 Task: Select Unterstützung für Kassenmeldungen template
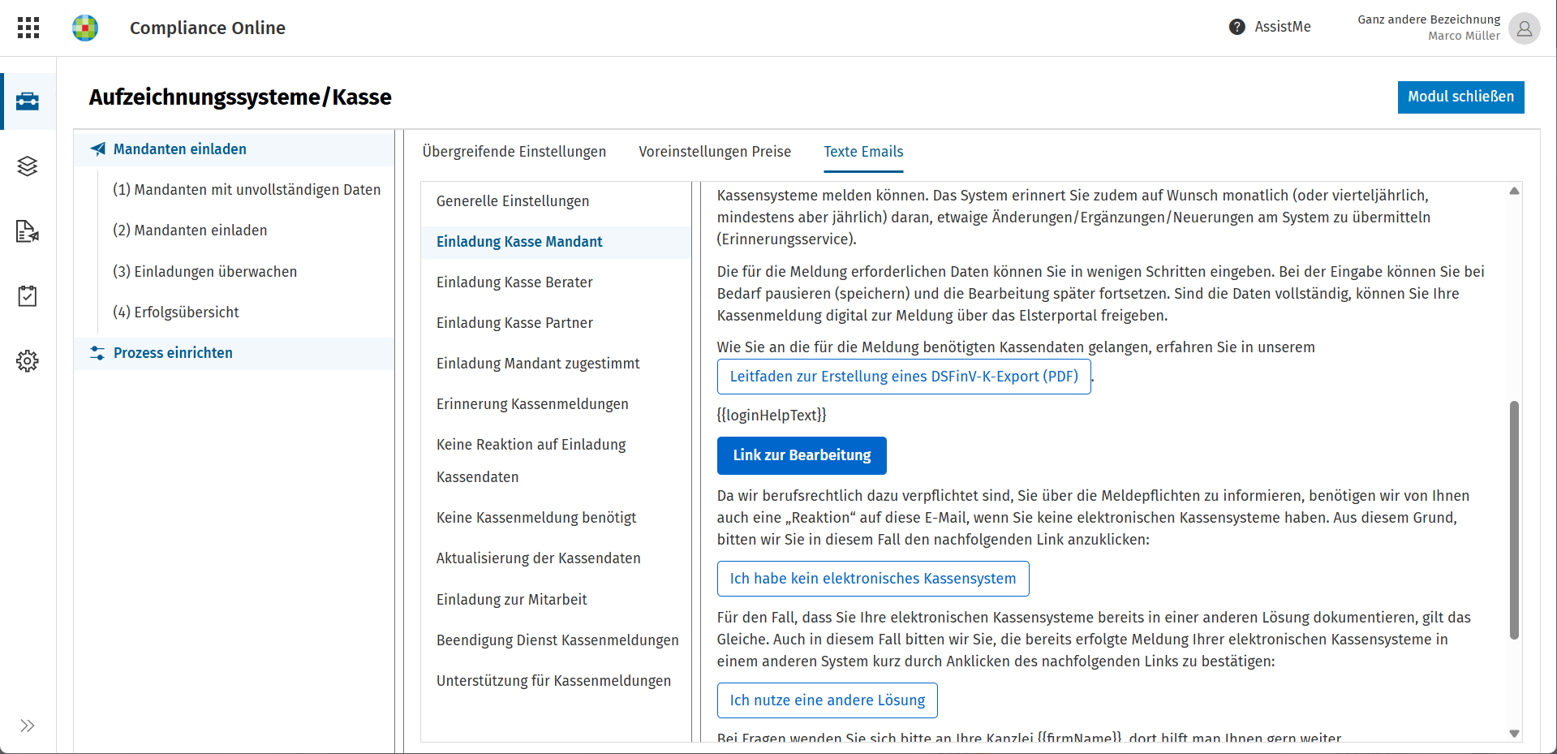tap(556, 681)
